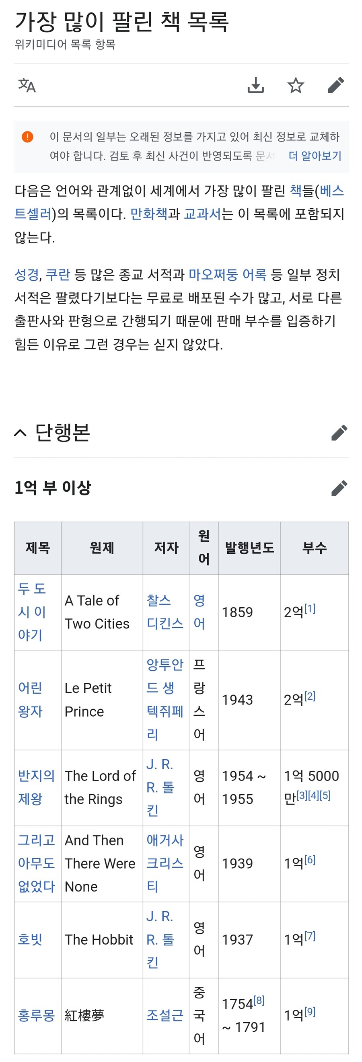Open the 호빗 book link
The height and width of the screenshot is (1062, 362).
pos(30,940)
